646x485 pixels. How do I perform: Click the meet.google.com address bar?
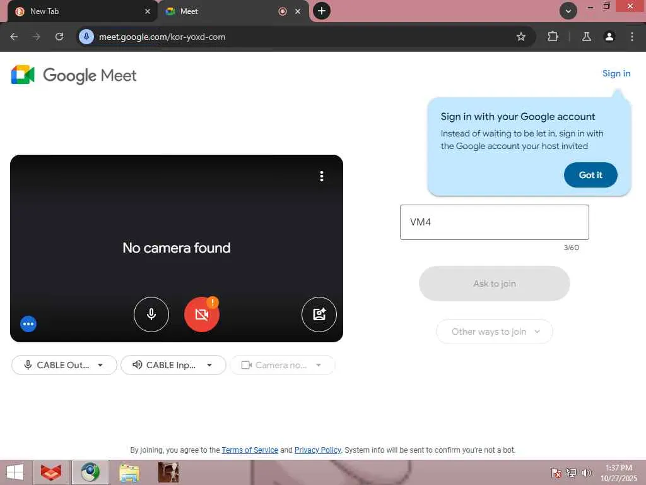pos(305,37)
